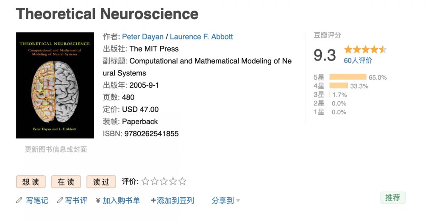Mark book as 读过
The width and height of the screenshot is (434, 221).
pos(101,182)
